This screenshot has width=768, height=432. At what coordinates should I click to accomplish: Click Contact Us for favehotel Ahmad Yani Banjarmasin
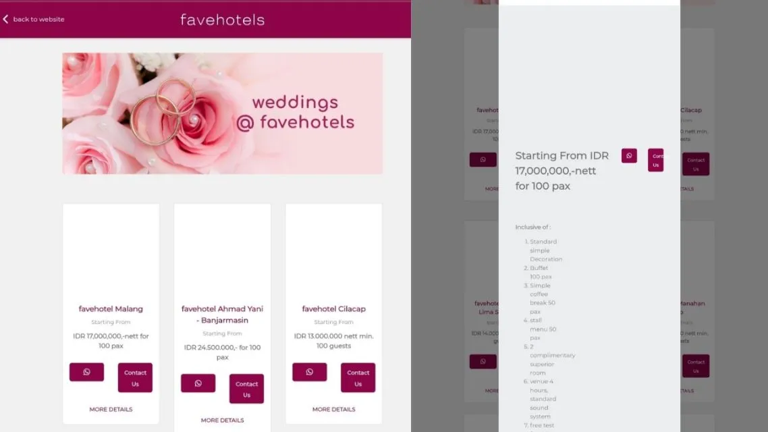[246, 389]
